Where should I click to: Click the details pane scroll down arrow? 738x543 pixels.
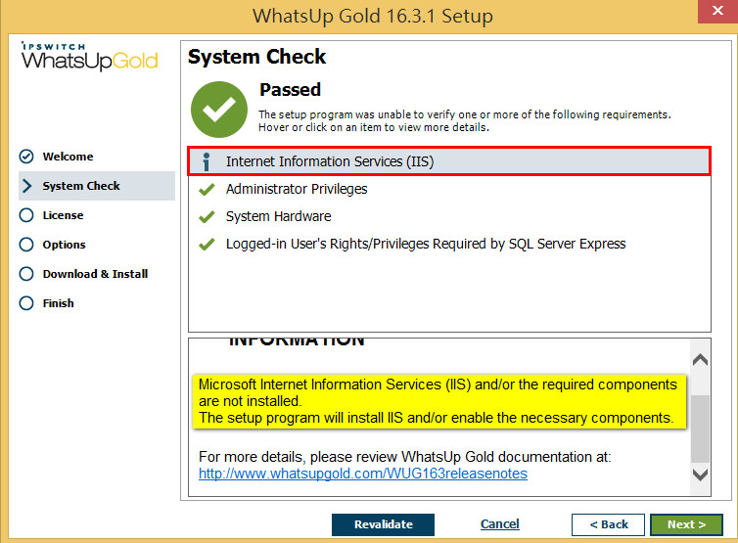click(x=701, y=475)
